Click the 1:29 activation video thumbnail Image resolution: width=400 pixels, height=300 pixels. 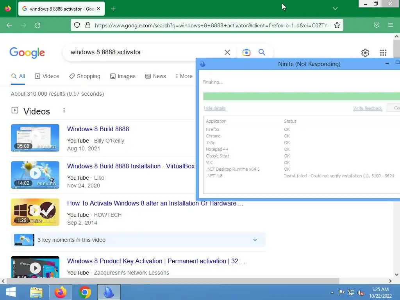pyautogui.click(x=35, y=212)
